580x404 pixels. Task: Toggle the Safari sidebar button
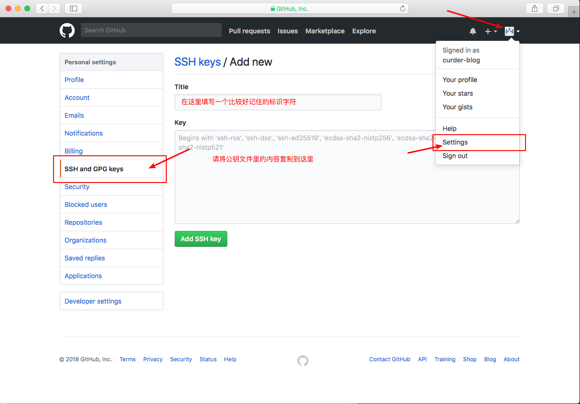[73, 8]
